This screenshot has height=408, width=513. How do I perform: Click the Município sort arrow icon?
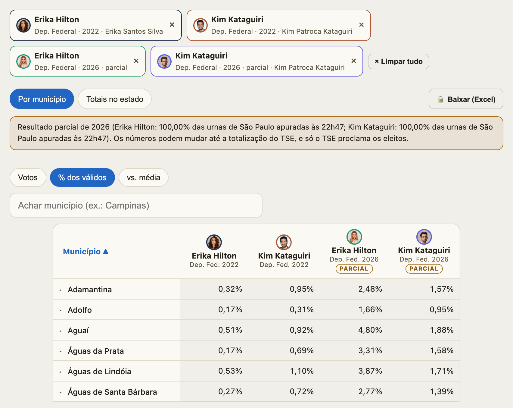[x=106, y=251]
